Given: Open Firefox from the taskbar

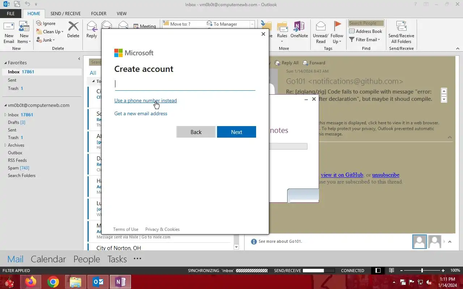Looking at the screenshot, I should coord(31,282).
